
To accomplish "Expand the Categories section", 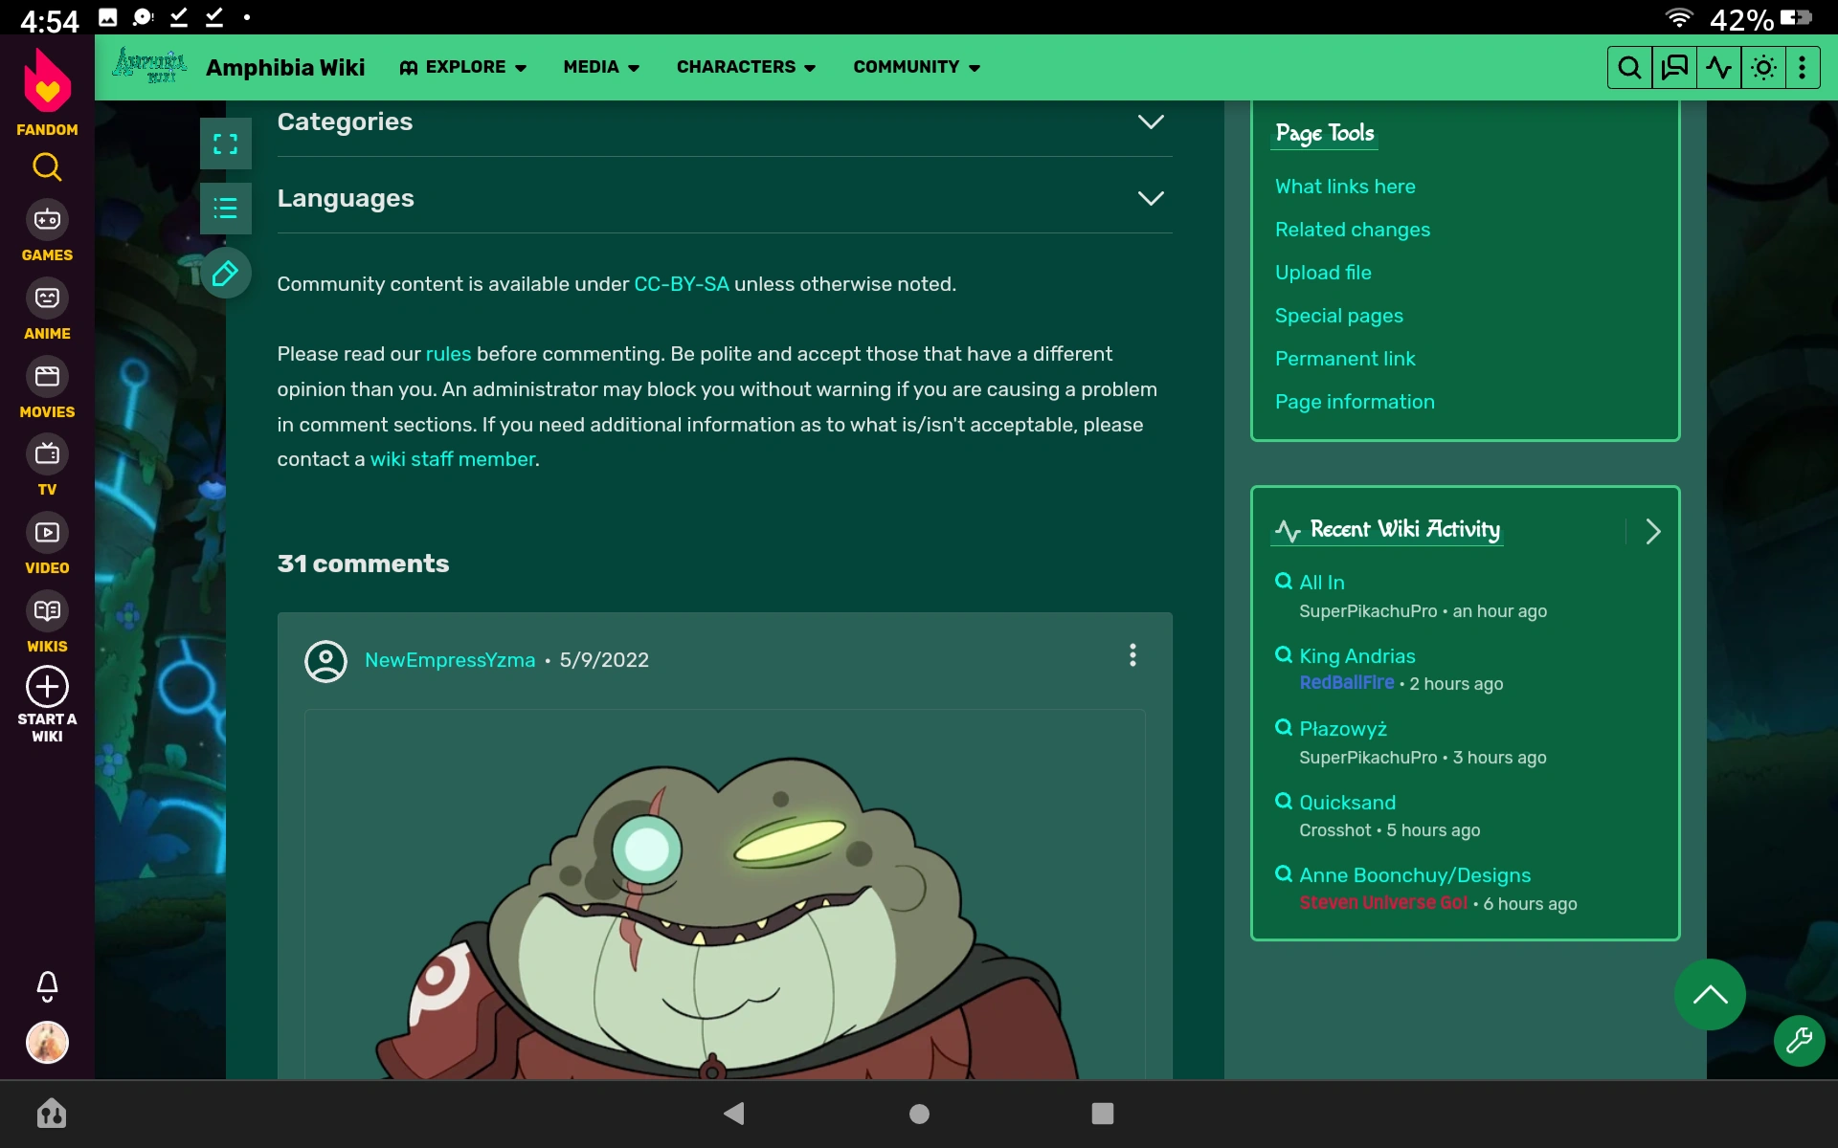I will [1150, 122].
